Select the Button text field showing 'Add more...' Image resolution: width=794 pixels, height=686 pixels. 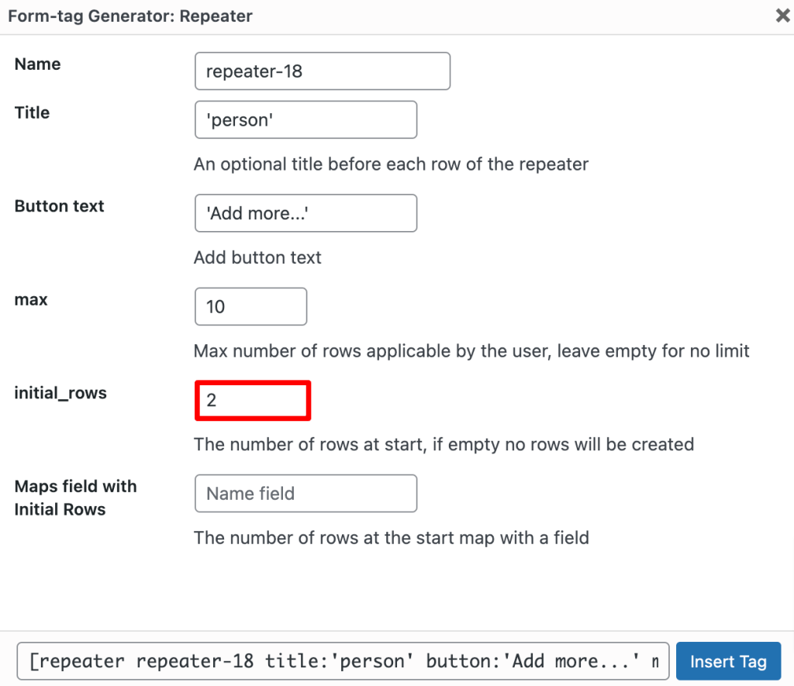(x=305, y=212)
